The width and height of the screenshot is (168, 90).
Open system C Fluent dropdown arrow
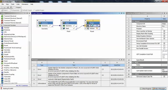pyautogui.click(x=85, y=20)
